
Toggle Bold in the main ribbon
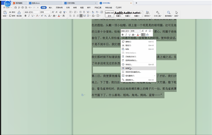tap(25, 16)
